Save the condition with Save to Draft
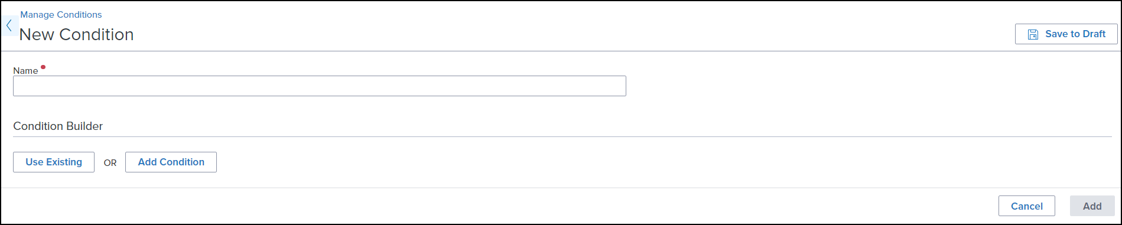The height and width of the screenshot is (225, 1122). click(x=1066, y=34)
